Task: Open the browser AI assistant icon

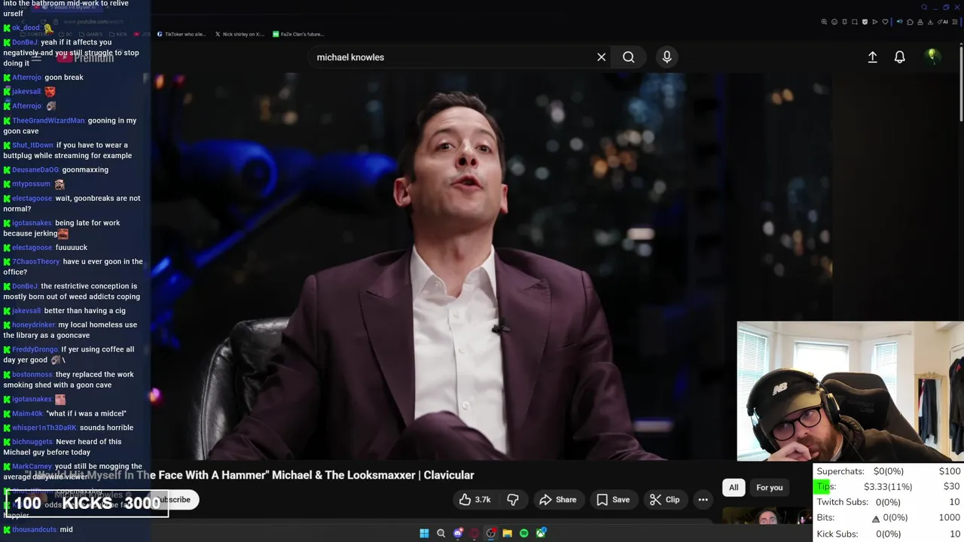Action: point(942,22)
